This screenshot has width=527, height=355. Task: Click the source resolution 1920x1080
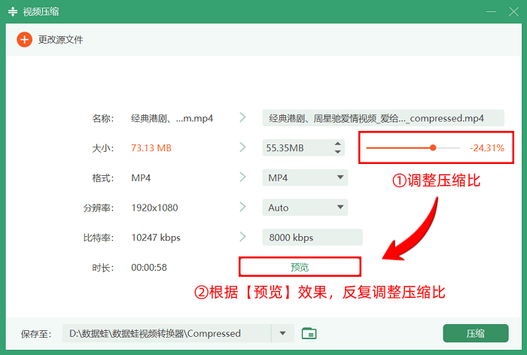[x=154, y=208]
